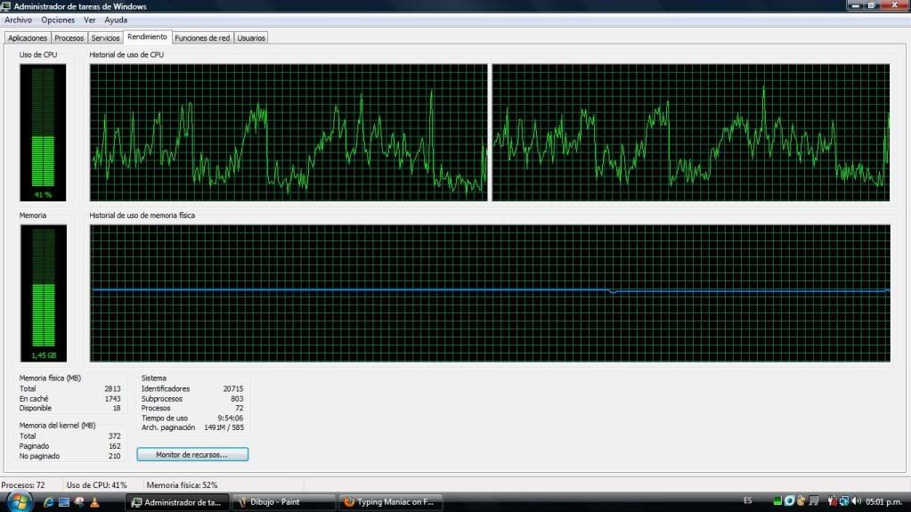Switch to the Funciones de red tab
911x512 pixels.
(x=202, y=38)
